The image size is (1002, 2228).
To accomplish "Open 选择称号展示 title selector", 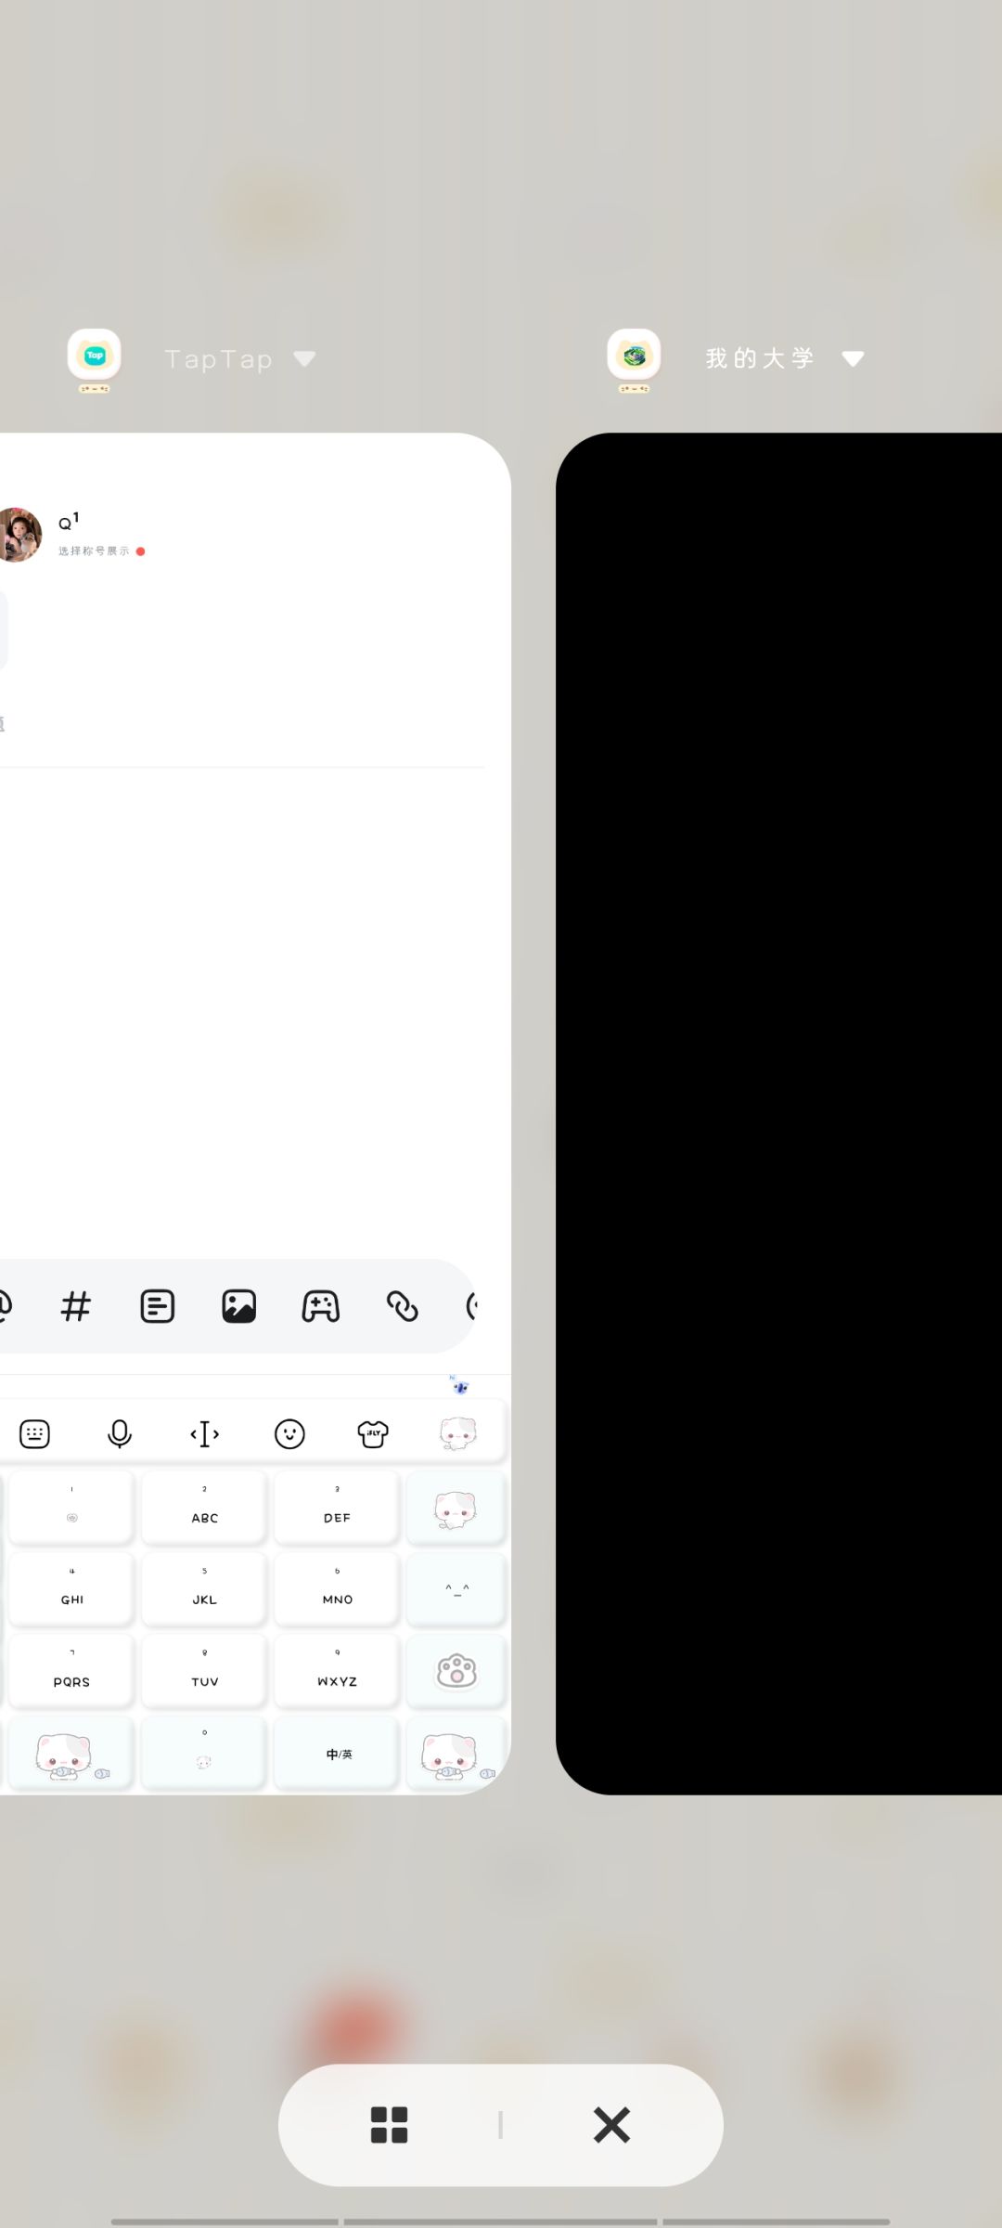I will (x=101, y=551).
